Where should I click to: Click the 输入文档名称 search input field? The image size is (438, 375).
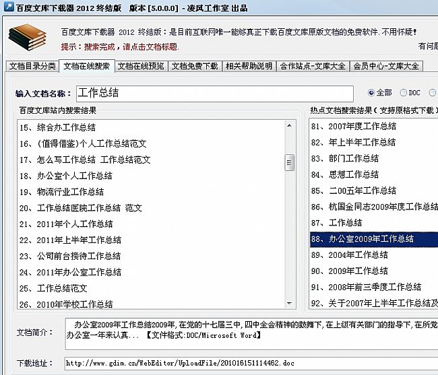coord(214,93)
